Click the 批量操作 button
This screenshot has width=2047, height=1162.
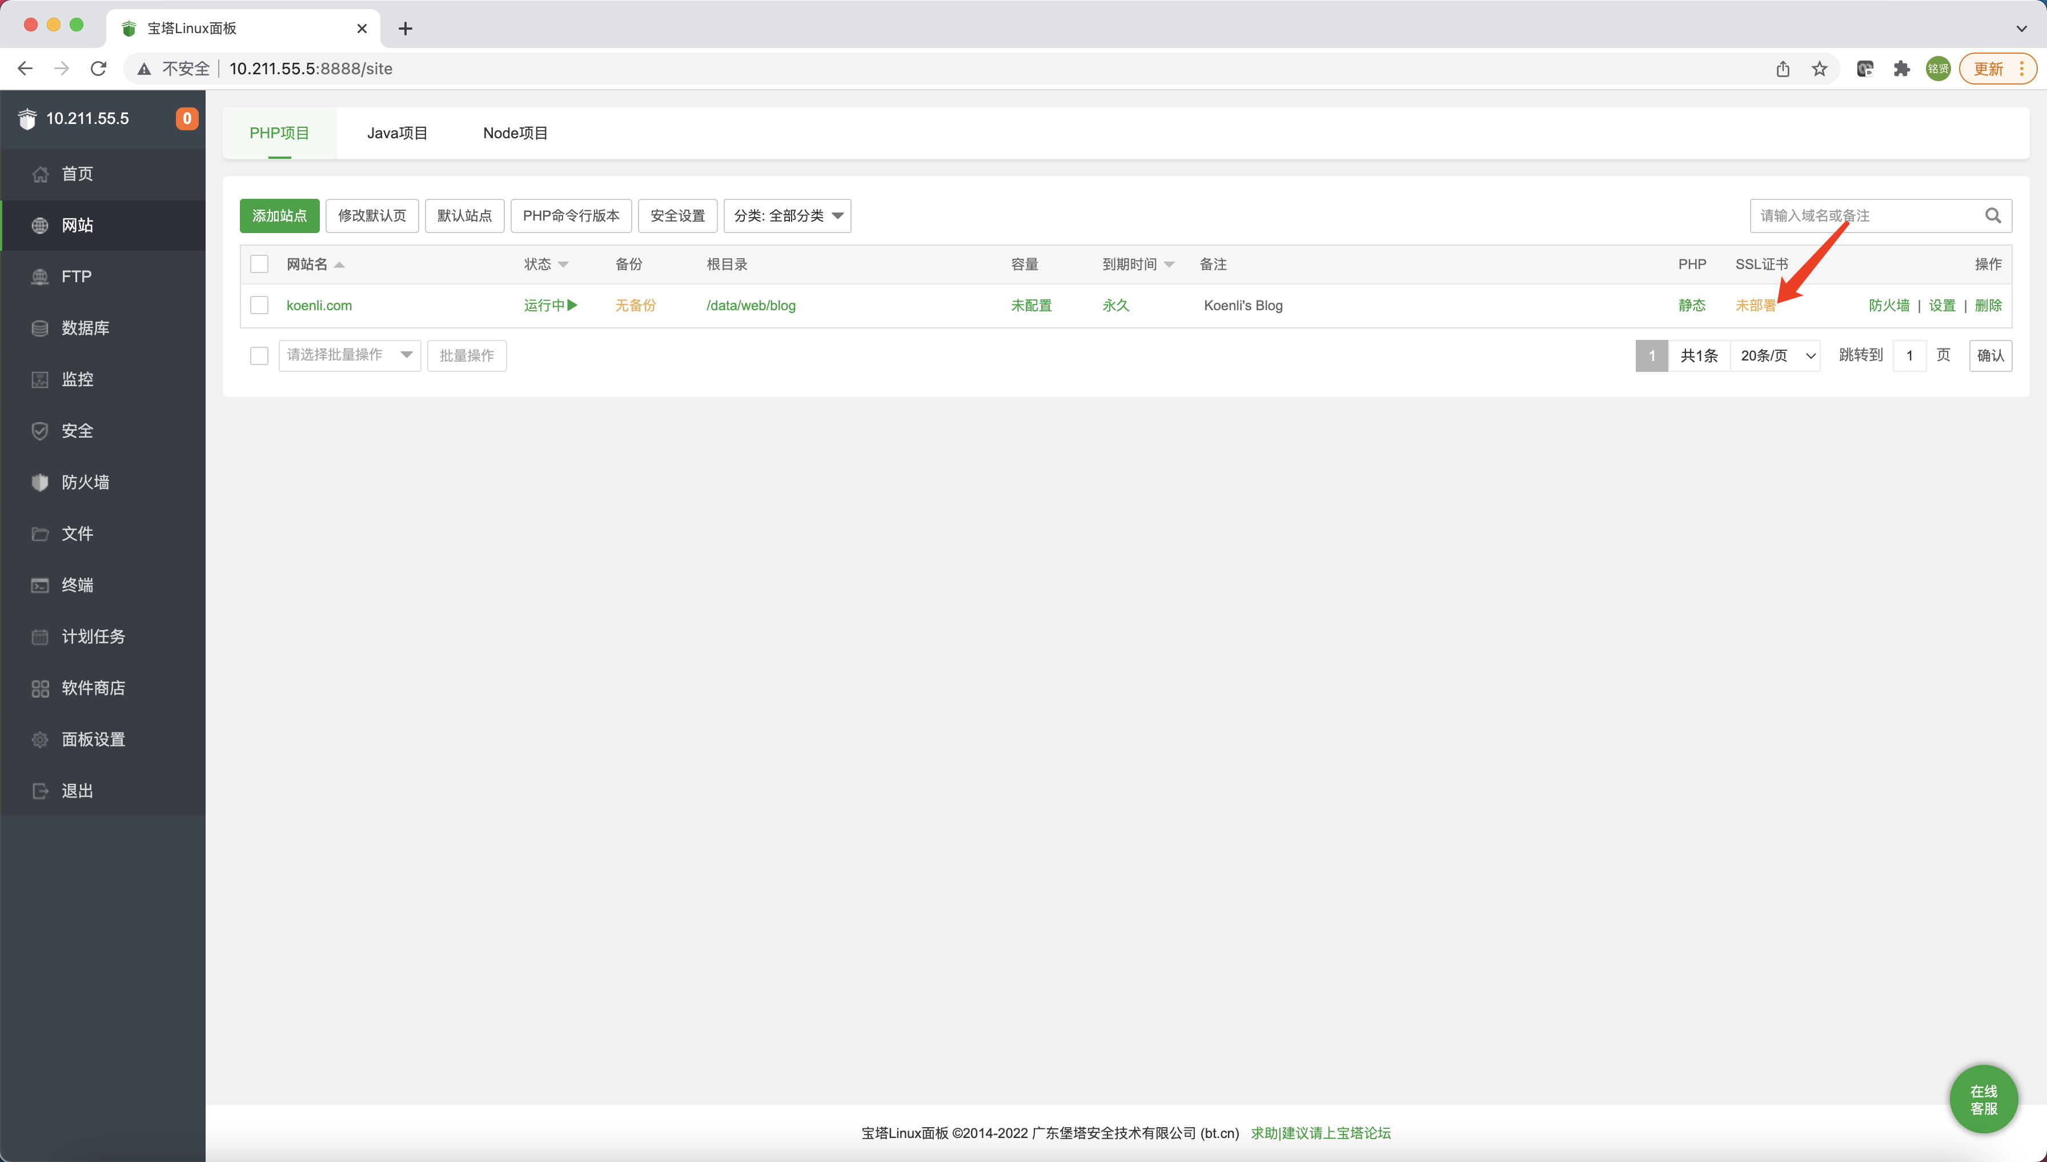(x=467, y=355)
